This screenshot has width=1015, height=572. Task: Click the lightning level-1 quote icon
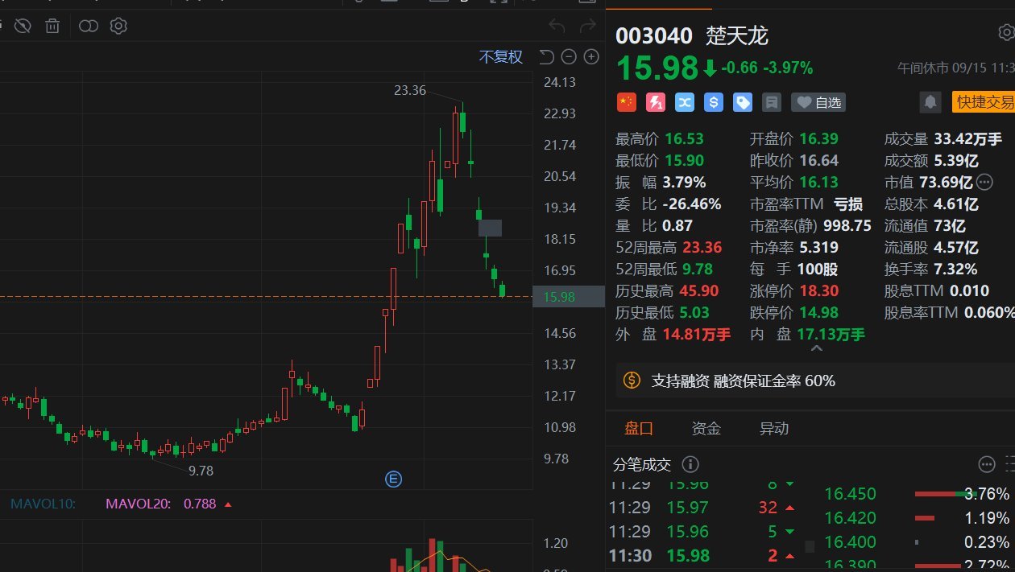point(656,102)
